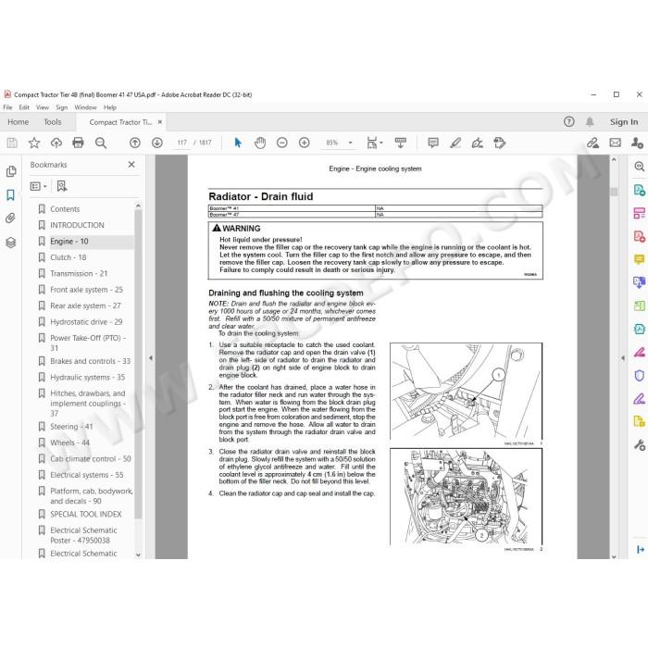The height and width of the screenshot is (648, 648).
Task: Click the stamp tool icon
Action: coord(500,143)
